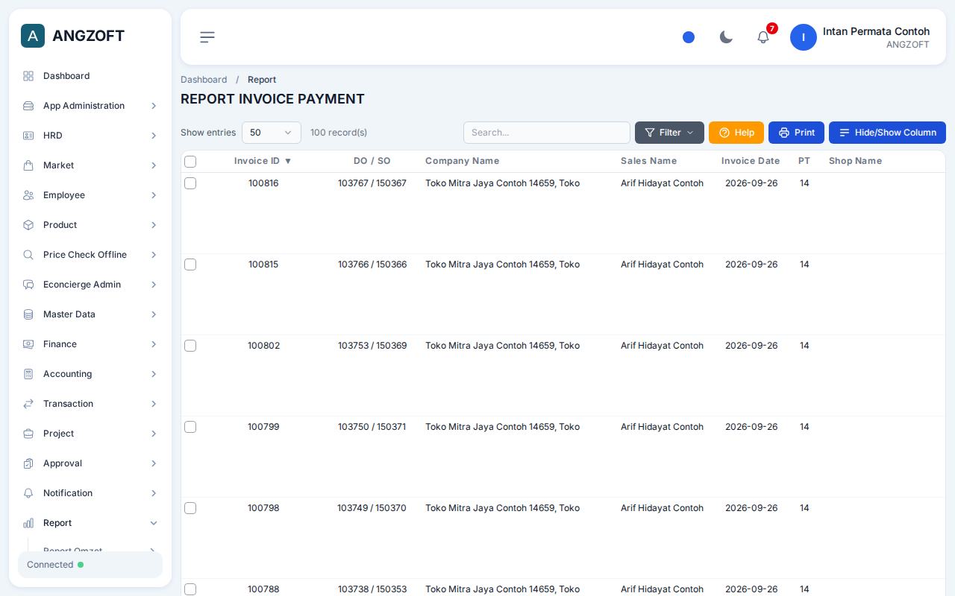The height and width of the screenshot is (596, 955).
Task: Click the Econcierge Admin chat icon
Action: pos(28,285)
